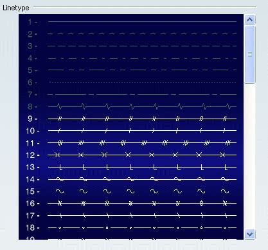Click the linetype list scrollbar thumb

249,54
